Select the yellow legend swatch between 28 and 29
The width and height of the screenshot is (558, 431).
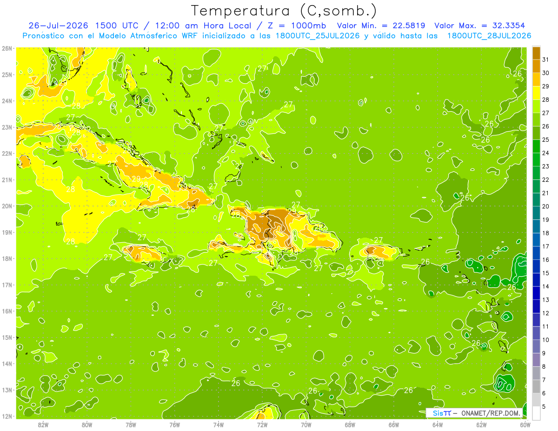point(536,93)
